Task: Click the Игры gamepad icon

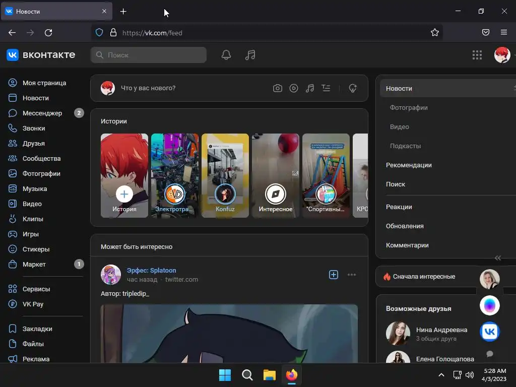Action: [13, 234]
